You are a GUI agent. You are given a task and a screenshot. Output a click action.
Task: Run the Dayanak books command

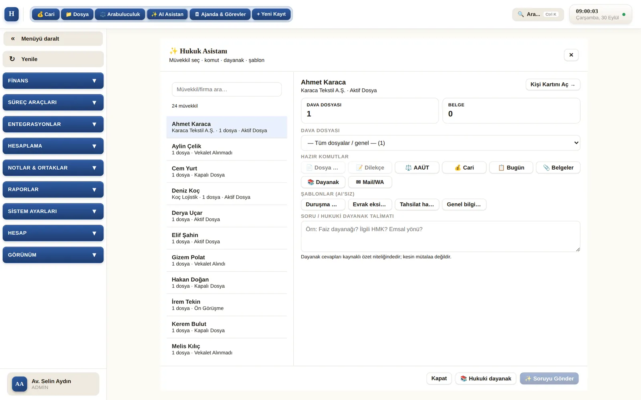(323, 182)
